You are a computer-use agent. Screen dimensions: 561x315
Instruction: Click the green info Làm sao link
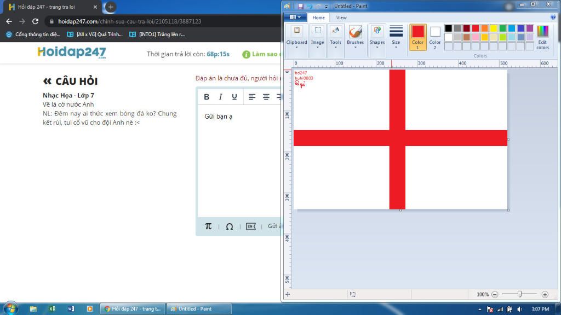261,54
